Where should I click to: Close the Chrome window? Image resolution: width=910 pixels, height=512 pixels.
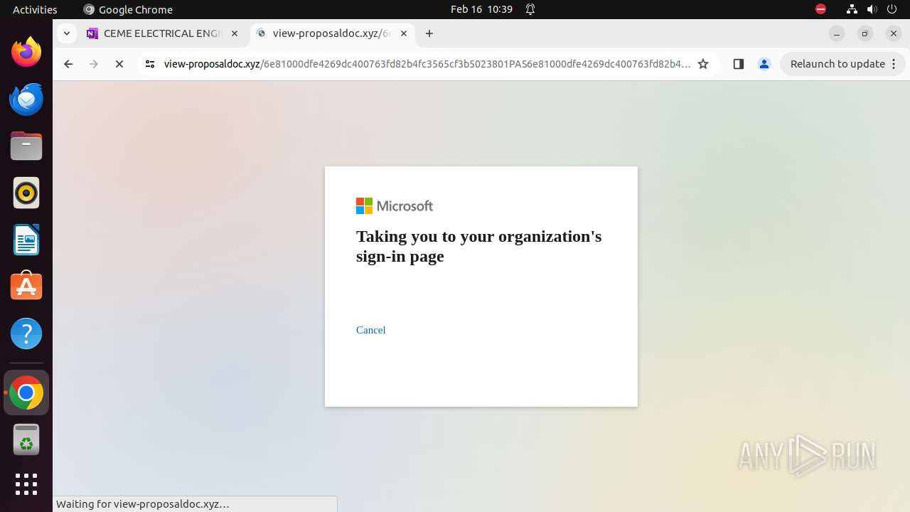(x=894, y=33)
